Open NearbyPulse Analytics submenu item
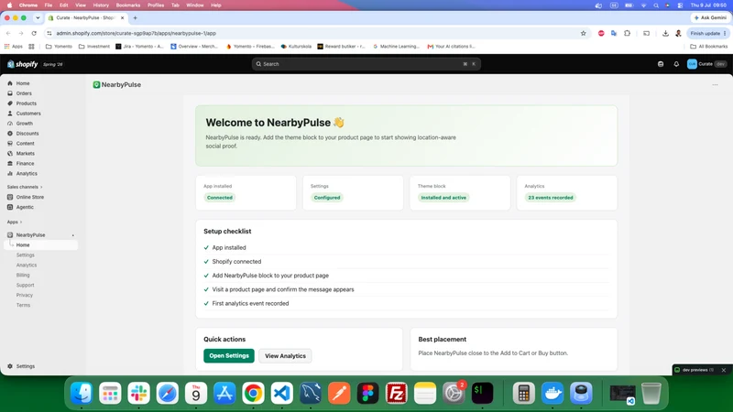 (27, 265)
